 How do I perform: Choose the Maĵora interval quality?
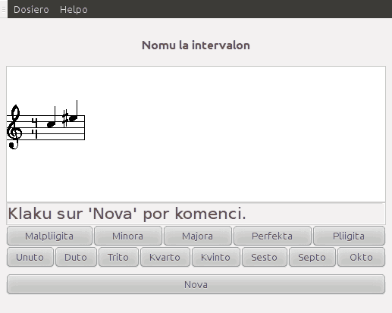coord(198,236)
